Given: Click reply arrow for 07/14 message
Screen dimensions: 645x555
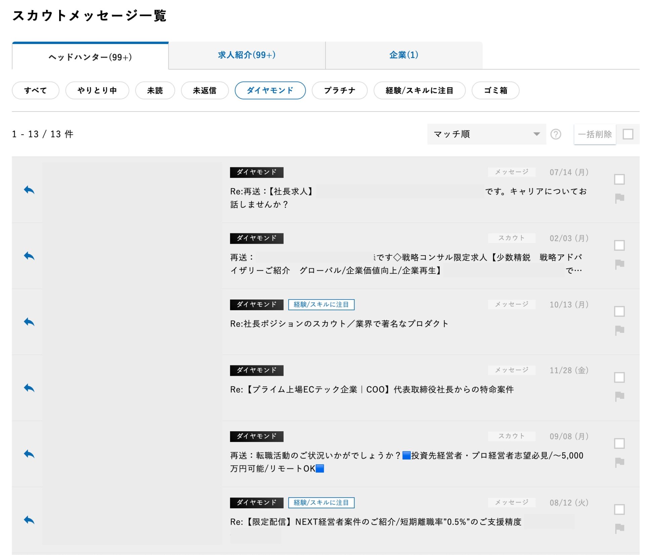Looking at the screenshot, I should point(29,190).
